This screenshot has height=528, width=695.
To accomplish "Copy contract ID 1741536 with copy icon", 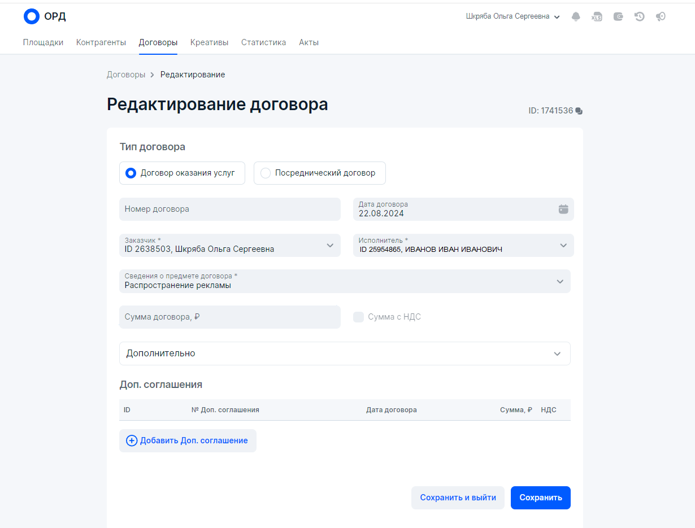I will click(x=579, y=111).
